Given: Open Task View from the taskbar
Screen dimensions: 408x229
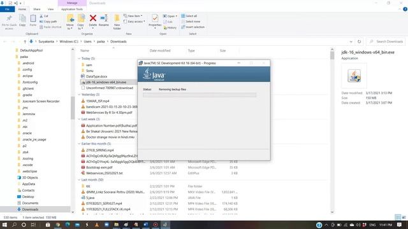Looking at the screenshot, I should tap(33, 225).
